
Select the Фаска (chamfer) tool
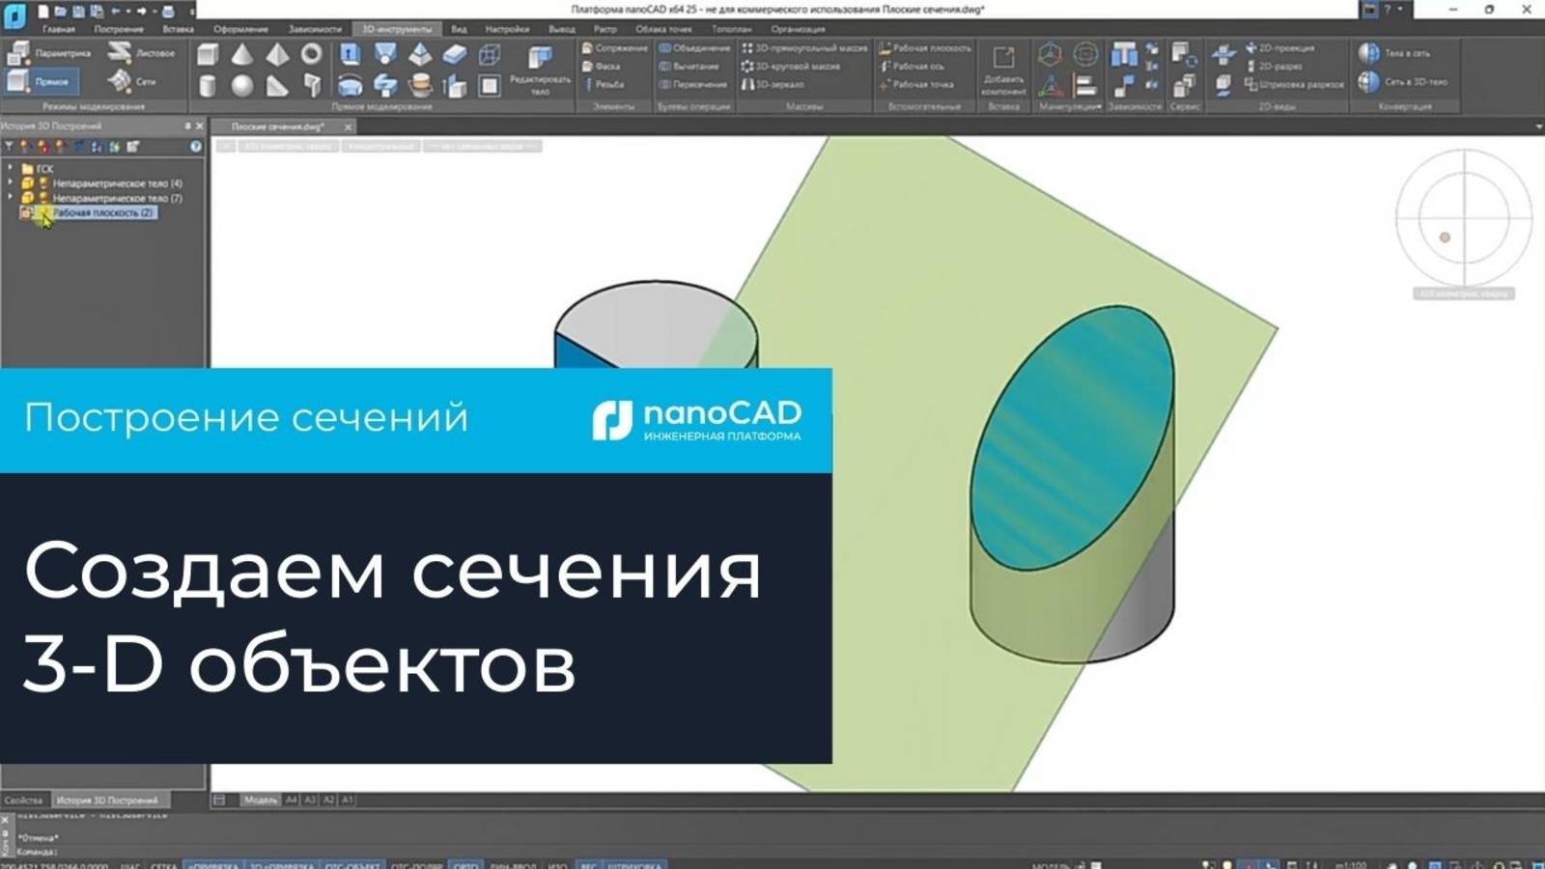click(x=605, y=66)
